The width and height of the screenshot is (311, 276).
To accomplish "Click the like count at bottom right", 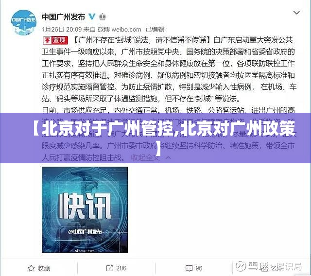I will pos(276,268).
